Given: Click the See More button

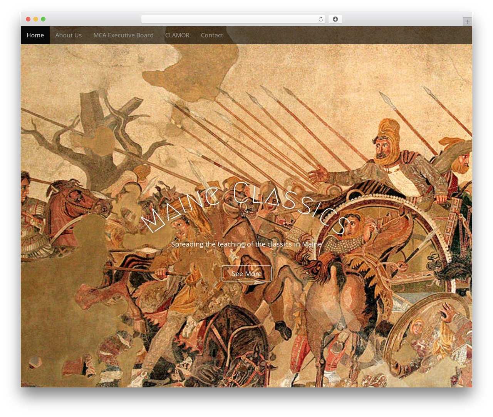Looking at the screenshot, I should coord(246,274).
